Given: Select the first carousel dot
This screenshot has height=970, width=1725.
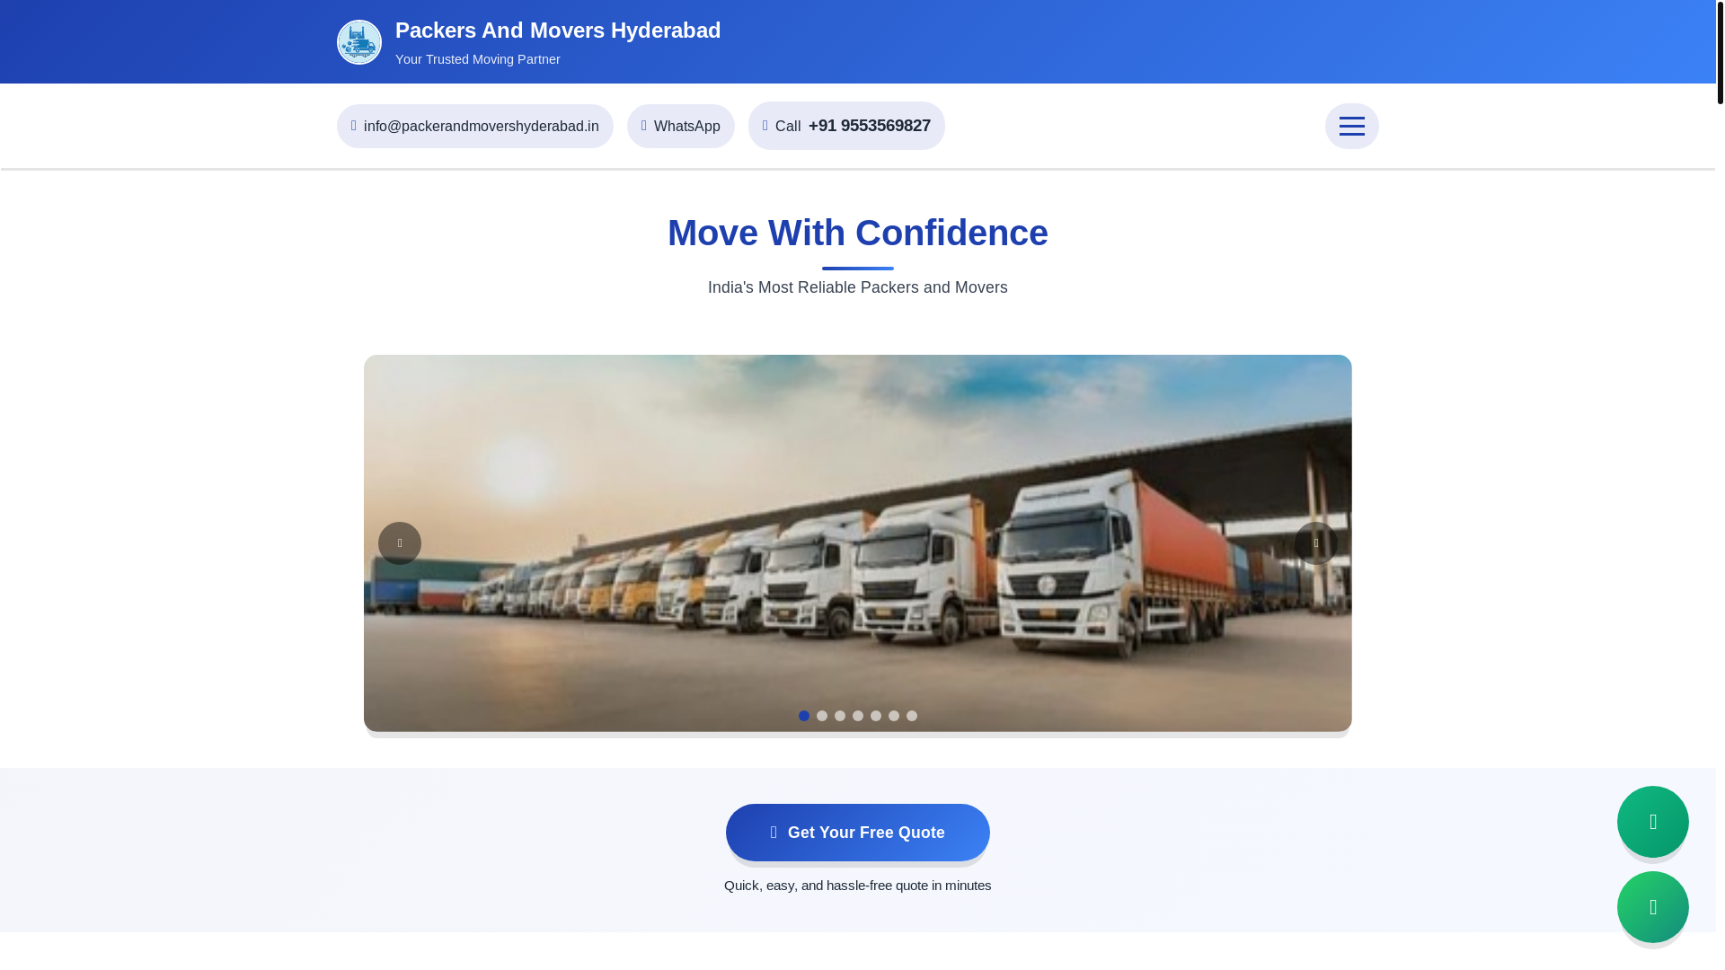Looking at the screenshot, I should click(804, 716).
